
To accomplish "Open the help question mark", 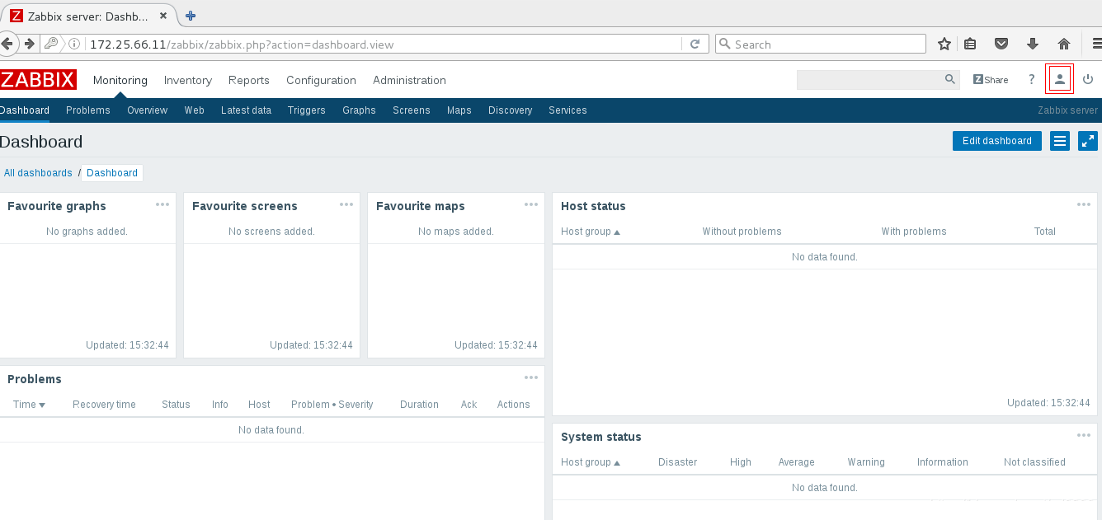I will (1031, 80).
